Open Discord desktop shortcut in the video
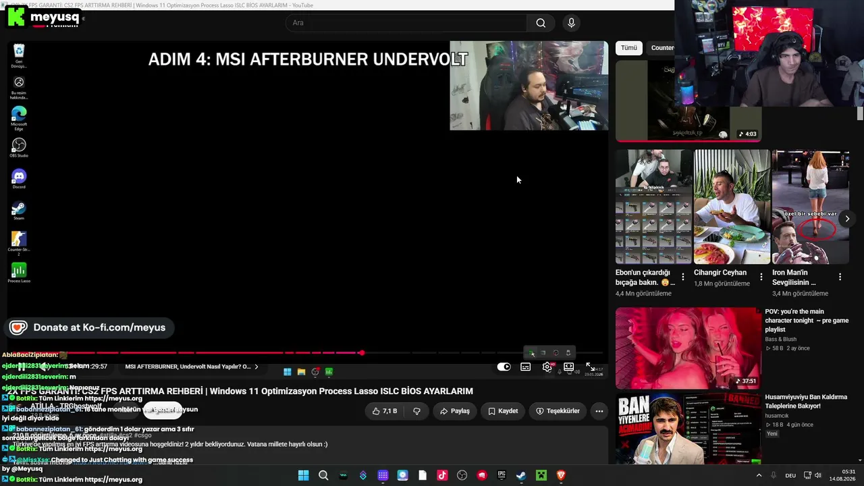The width and height of the screenshot is (864, 486). [x=19, y=179]
